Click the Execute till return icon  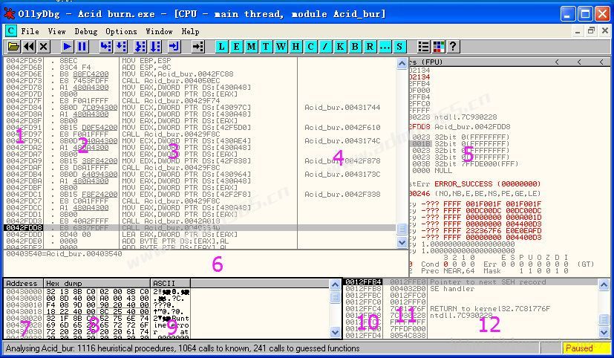174,47
